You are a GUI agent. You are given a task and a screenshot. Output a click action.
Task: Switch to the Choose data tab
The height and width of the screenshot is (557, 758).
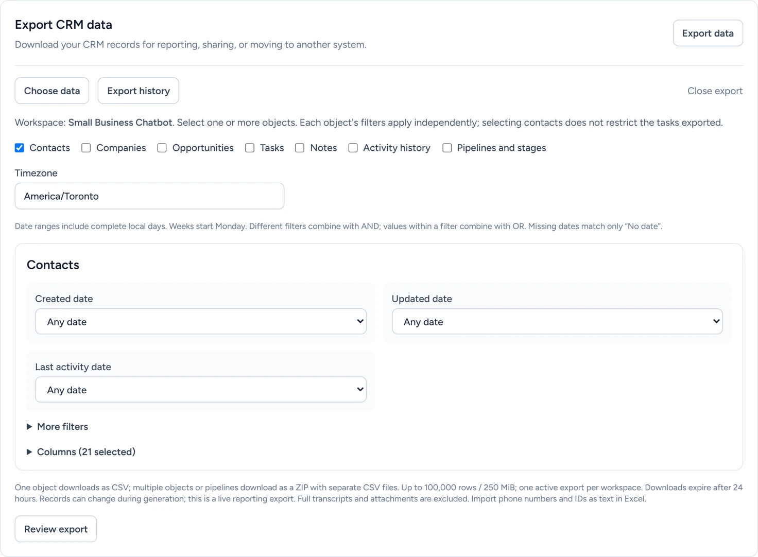pos(52,91)
